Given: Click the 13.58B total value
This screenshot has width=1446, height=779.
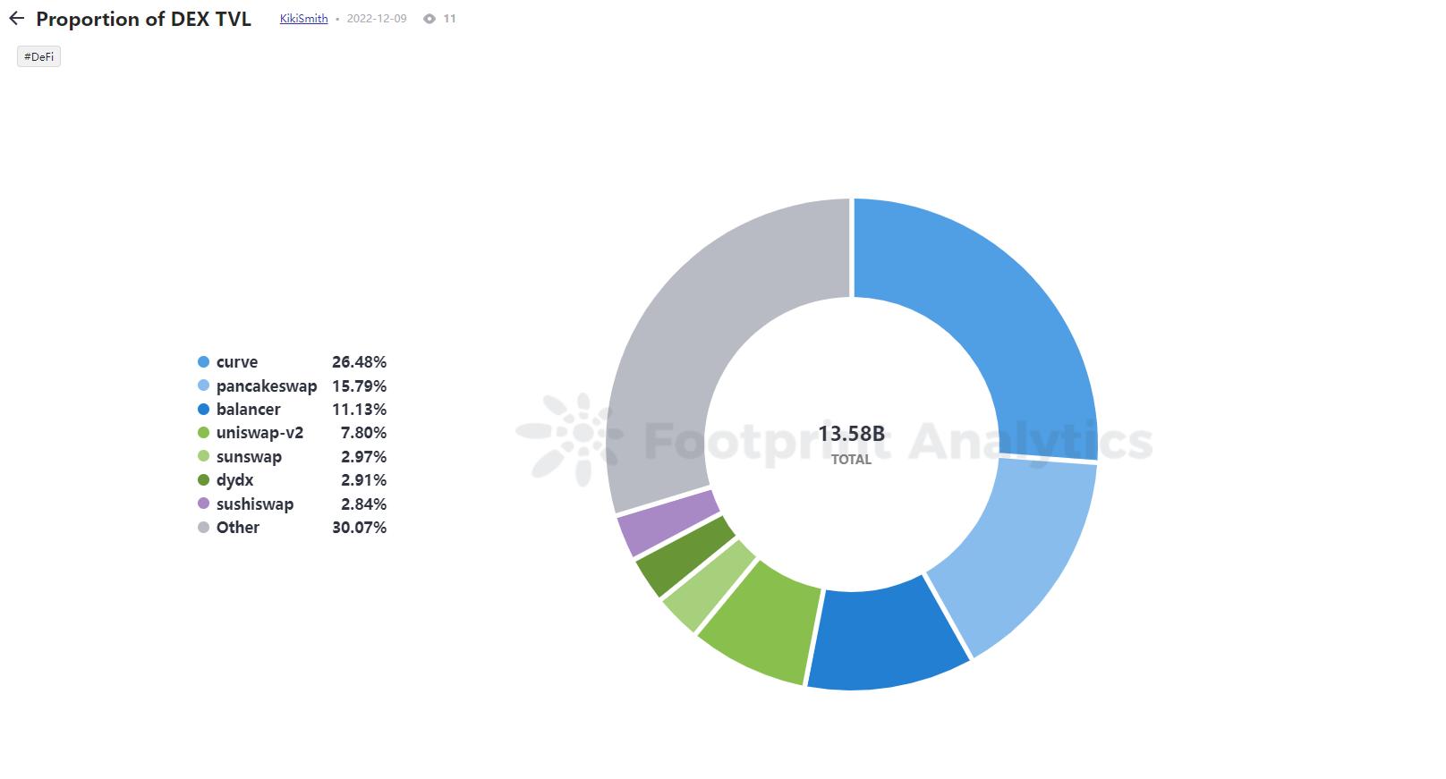Looking at the screenshot, I should point(851,435).
